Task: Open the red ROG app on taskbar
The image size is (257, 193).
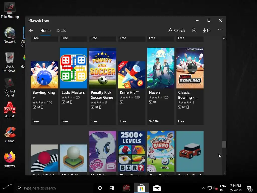Action: coord(126,188)
